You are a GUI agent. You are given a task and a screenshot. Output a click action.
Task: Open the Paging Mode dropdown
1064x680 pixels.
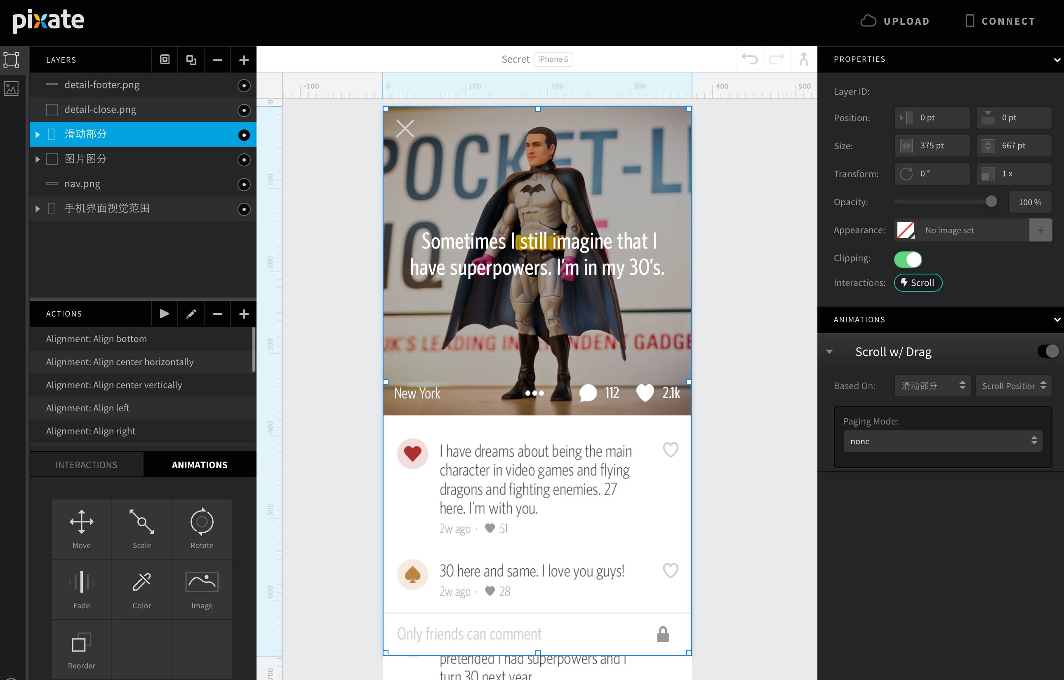pos(942,441)
